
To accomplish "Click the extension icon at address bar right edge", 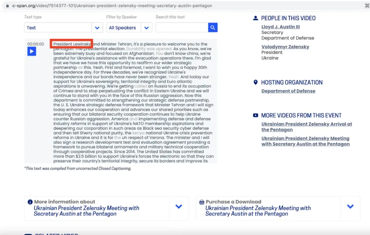I will tap(367, 6).
